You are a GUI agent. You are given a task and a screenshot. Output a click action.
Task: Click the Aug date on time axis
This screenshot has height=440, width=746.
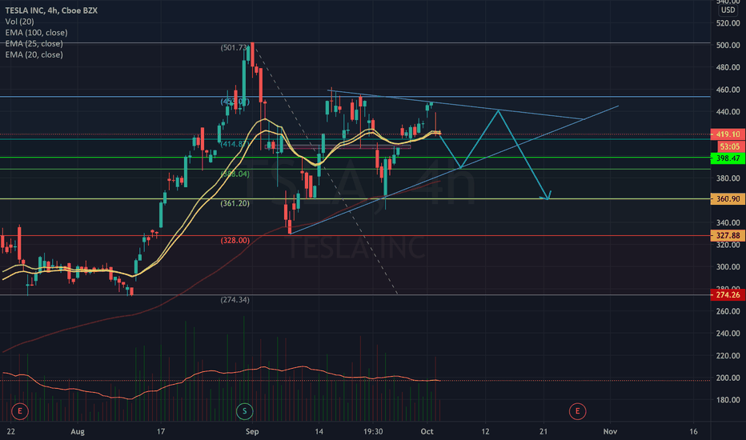coord(78,431)
